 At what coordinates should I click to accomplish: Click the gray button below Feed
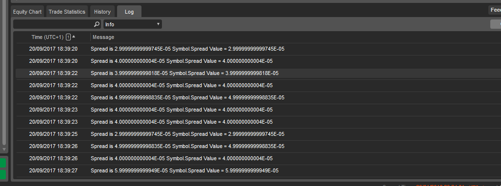496,24
